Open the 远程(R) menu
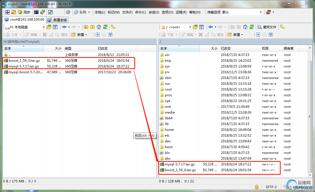Viewport: 315px width, 192px height. tap(181, 12)
